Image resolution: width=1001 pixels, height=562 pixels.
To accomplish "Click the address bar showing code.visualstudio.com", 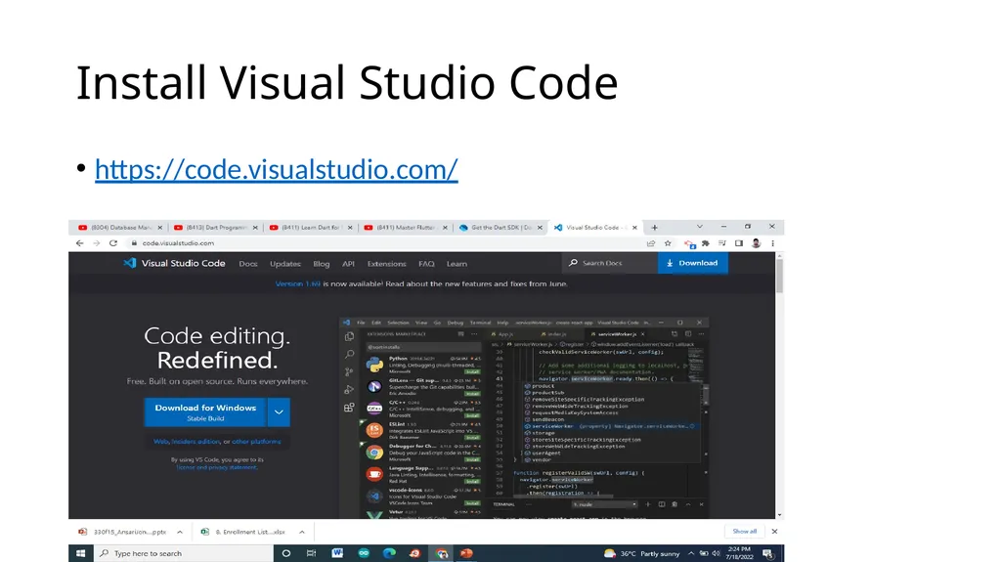I will (383, 243).
